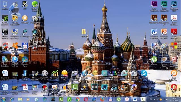Open the folder in the desktop center

(84, 33)
